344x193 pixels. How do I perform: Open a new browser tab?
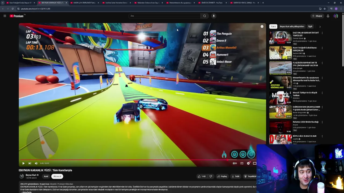[x=263, y=3]
